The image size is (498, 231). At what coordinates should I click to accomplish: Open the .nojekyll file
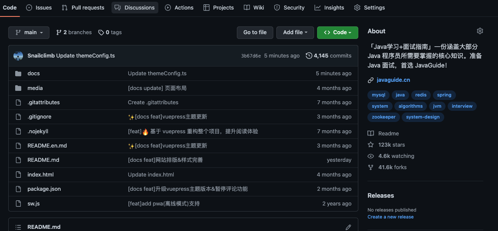click(x=38, y=131)
